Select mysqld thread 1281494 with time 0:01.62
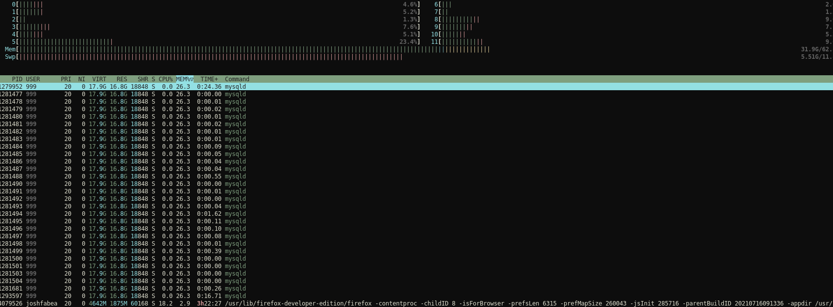Image resolution: width=833 pixels, height=307 pixels. (x=416, y=214)
